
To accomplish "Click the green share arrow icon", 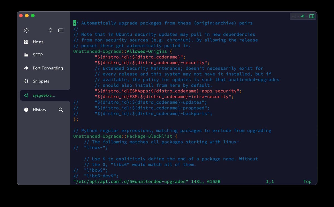I will (x=303, y=16).
